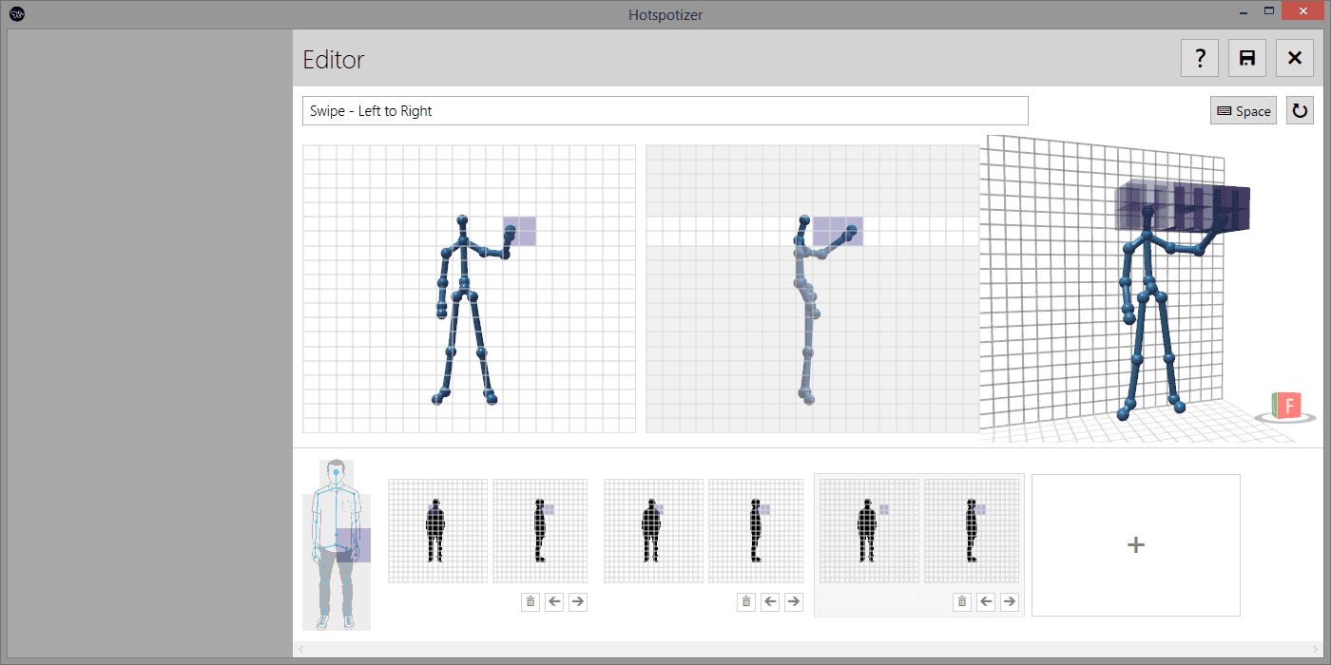This screenshot has height=665, width=1331.
Task: Open the editor help with question mark button
Action: 1200,59
